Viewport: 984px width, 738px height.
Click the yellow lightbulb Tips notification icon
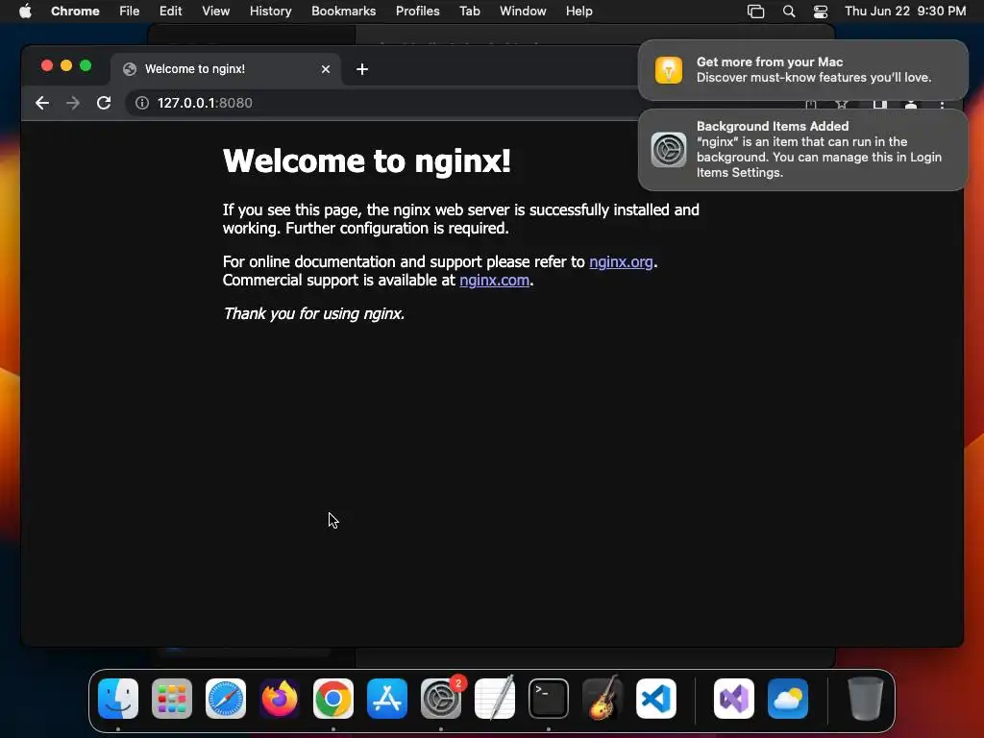click(x=669, y=69)
